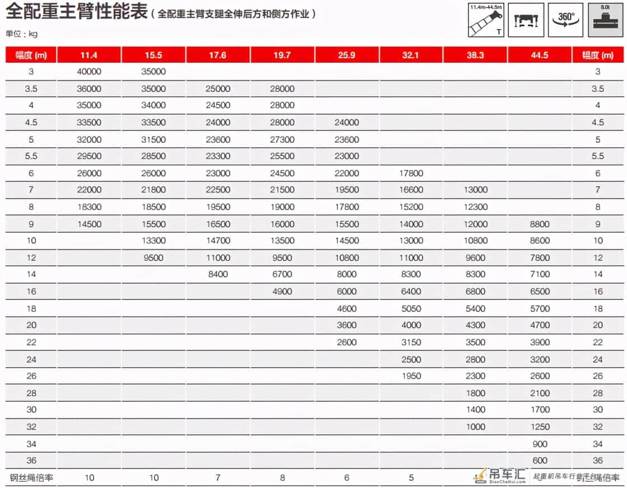Select the 15.5 boom length column header
This screenshot has width=627, height=488.
[153, 55]
